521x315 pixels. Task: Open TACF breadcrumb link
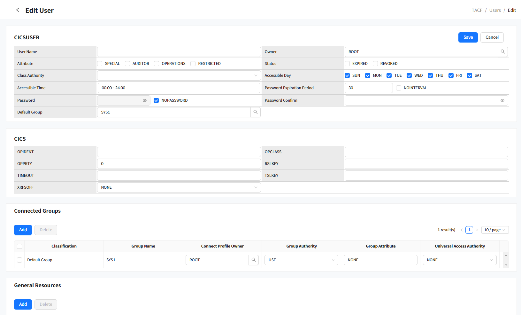pos(477,10)
